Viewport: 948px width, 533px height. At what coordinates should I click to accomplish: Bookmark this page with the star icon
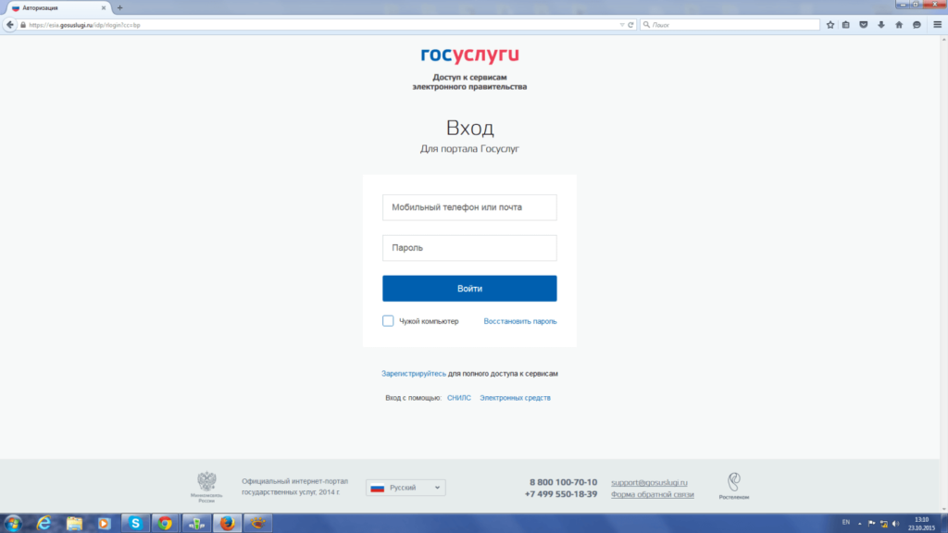point(830,25)
